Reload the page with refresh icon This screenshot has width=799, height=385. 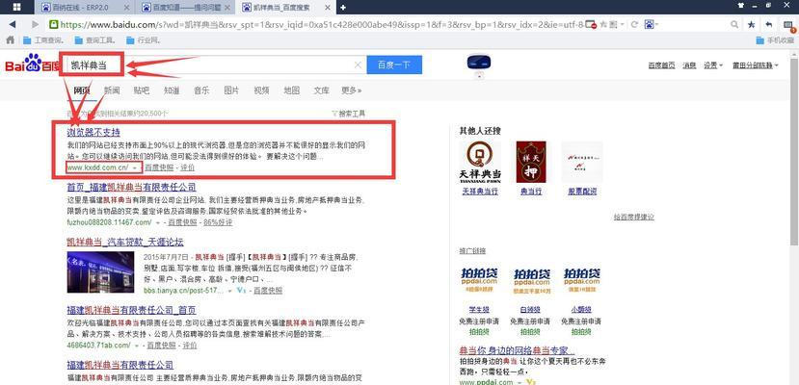pyautogui.click(x=634, y=24)
